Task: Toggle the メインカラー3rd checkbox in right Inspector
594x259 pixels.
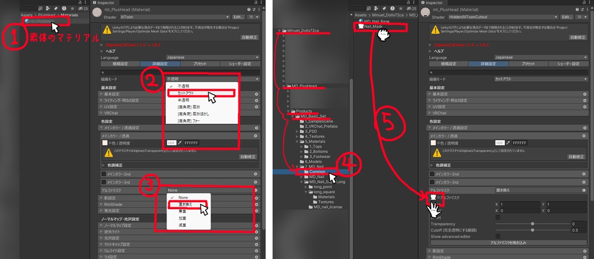Action: coord(432,182)
